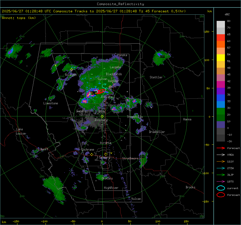
Task: Click the 'dBZ' legend heading
Action: pyautogui.click(x=227, y=14)
